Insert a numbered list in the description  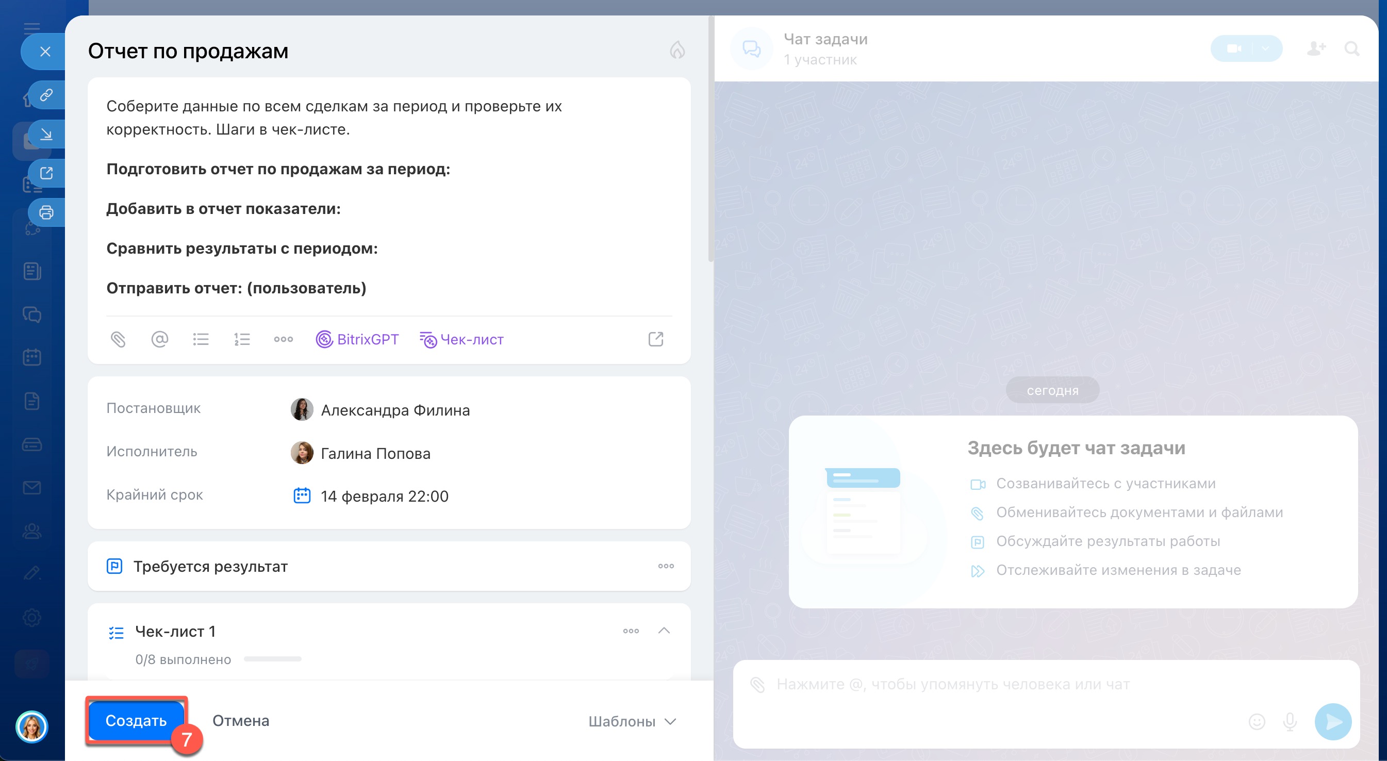pyautogui.click(x=242, y=339)
